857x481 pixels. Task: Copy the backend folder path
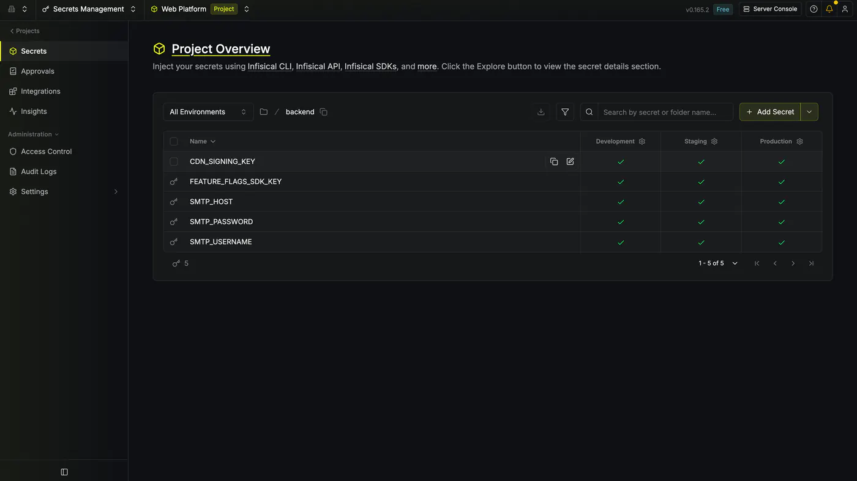[324, 112]
